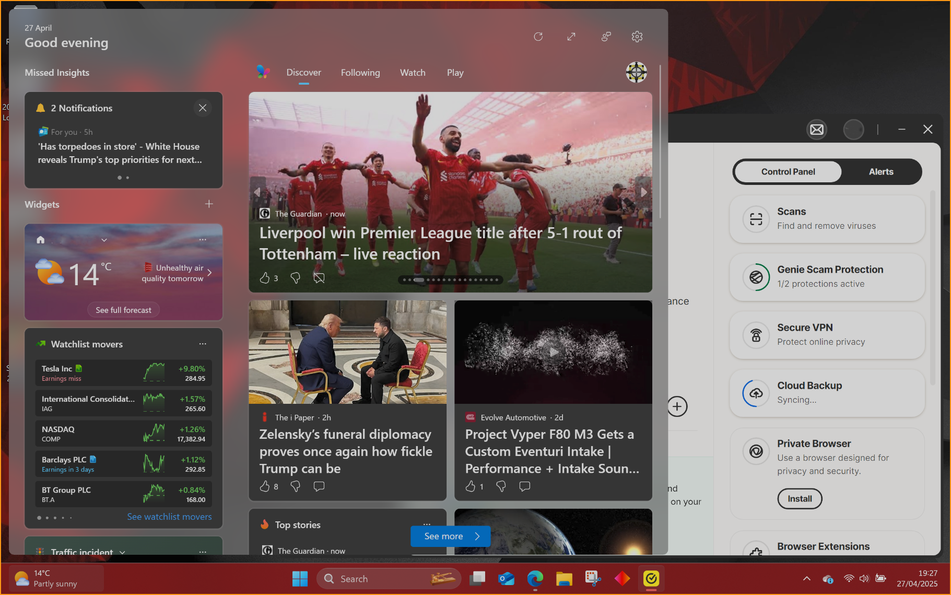
Task: Open Unhealthy air quality details arrow
Action: [x=209, y=273]
